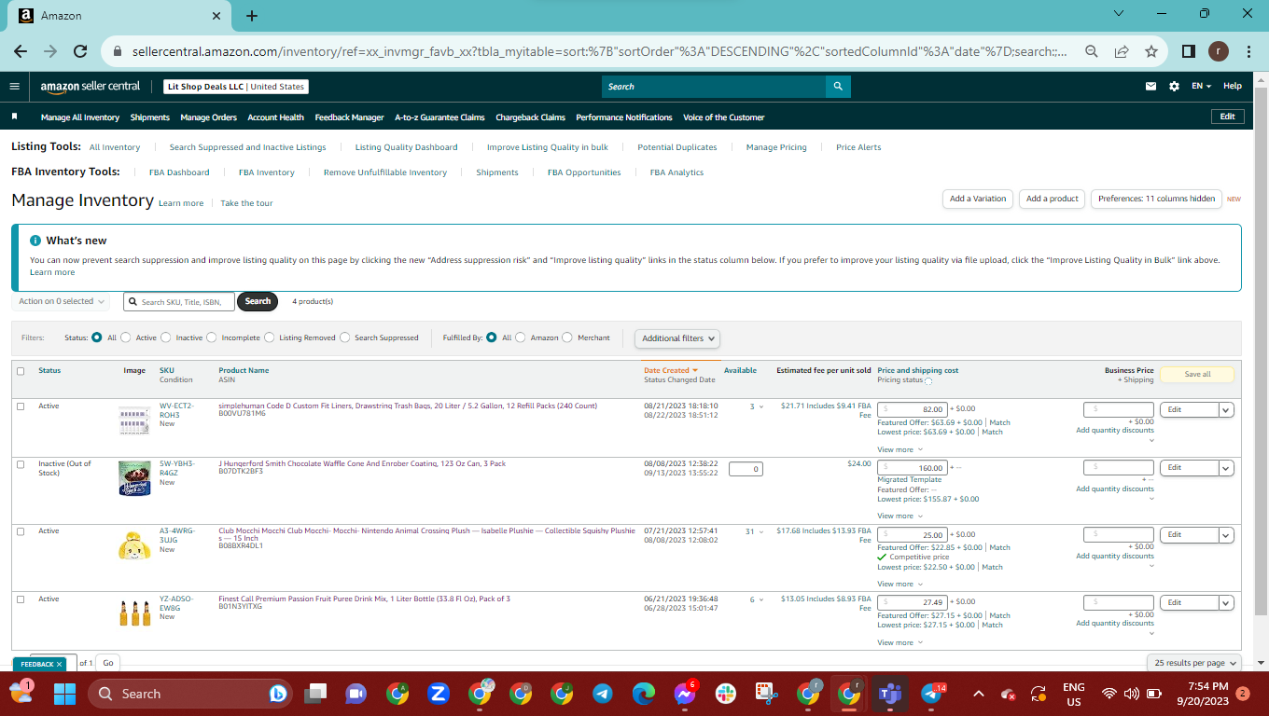Check the Isabelle Plushie row checkbox
Screen dimensions: 1269x716
click(21, 531)
